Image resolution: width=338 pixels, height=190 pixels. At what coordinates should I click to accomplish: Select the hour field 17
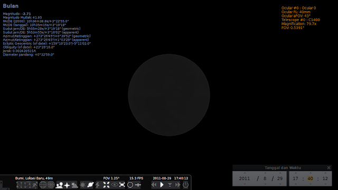[295, 178]
